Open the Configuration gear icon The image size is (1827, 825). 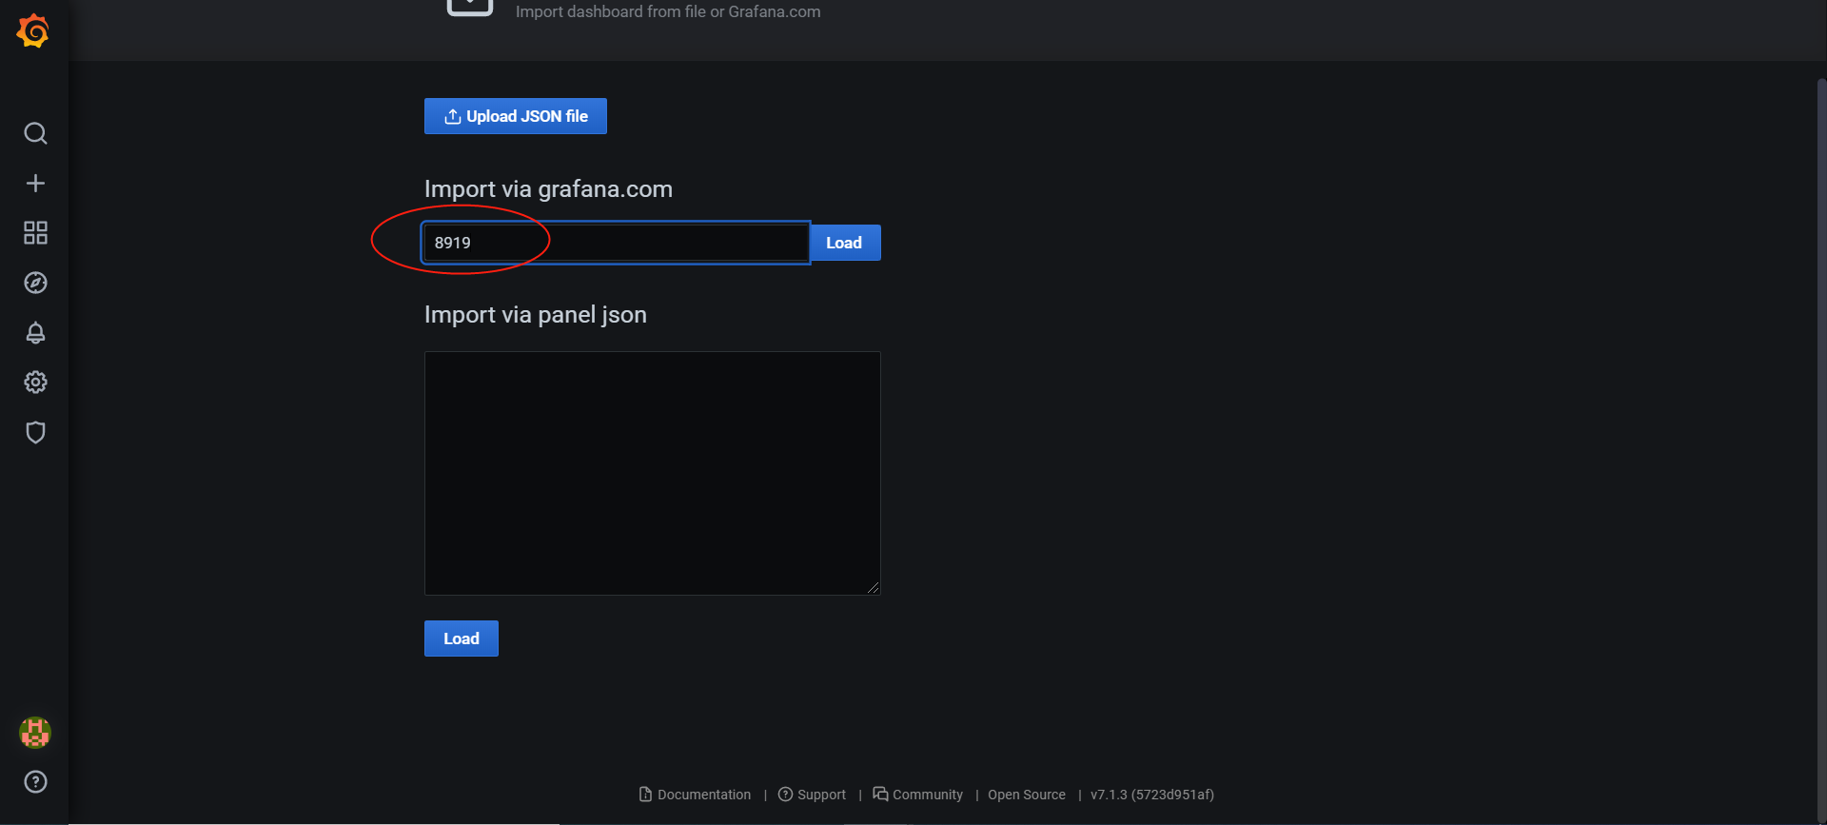35,383
